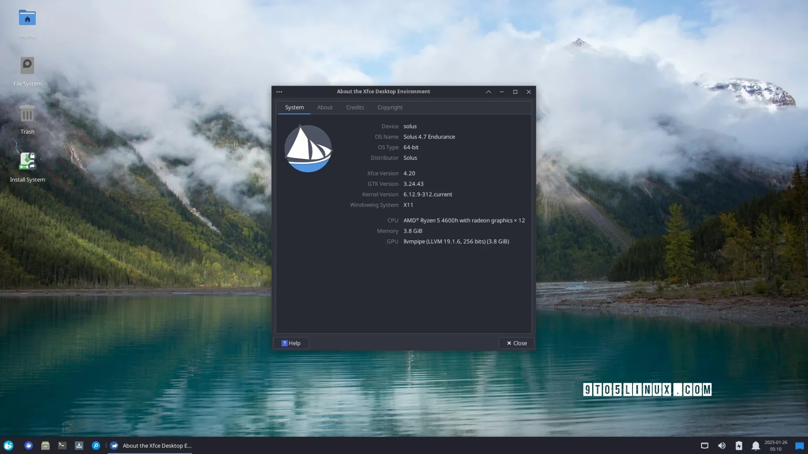This screenshot has width=808, height=454.
Task: Open network connections list from the tray
Action: coord(705,446)
